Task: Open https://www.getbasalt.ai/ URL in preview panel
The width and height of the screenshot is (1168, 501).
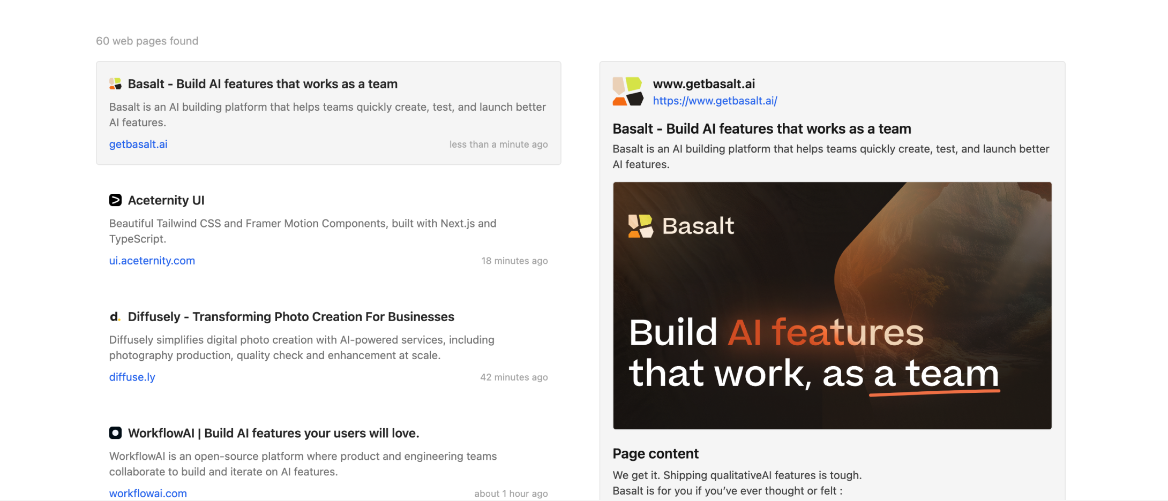Action: pos(715,101)
